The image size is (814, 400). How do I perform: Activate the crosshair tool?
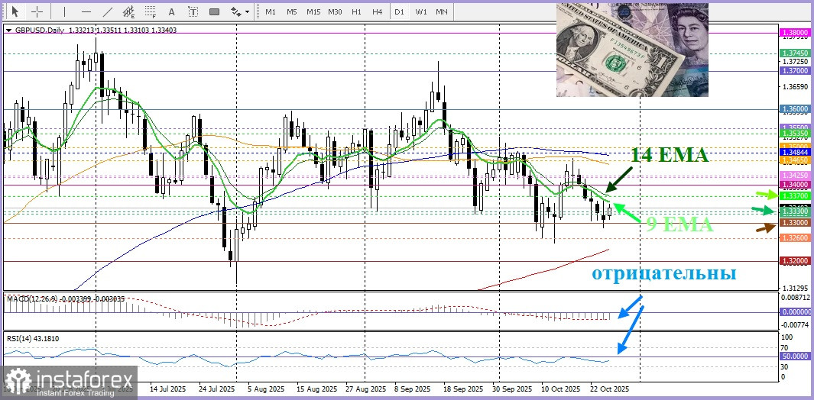click(x=37, y=11)
